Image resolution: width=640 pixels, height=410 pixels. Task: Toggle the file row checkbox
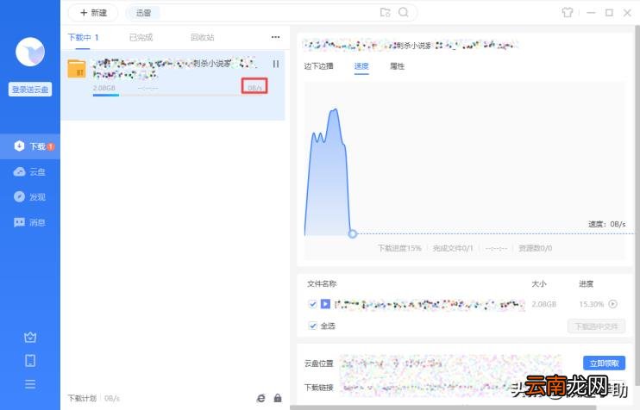point(312,304)
